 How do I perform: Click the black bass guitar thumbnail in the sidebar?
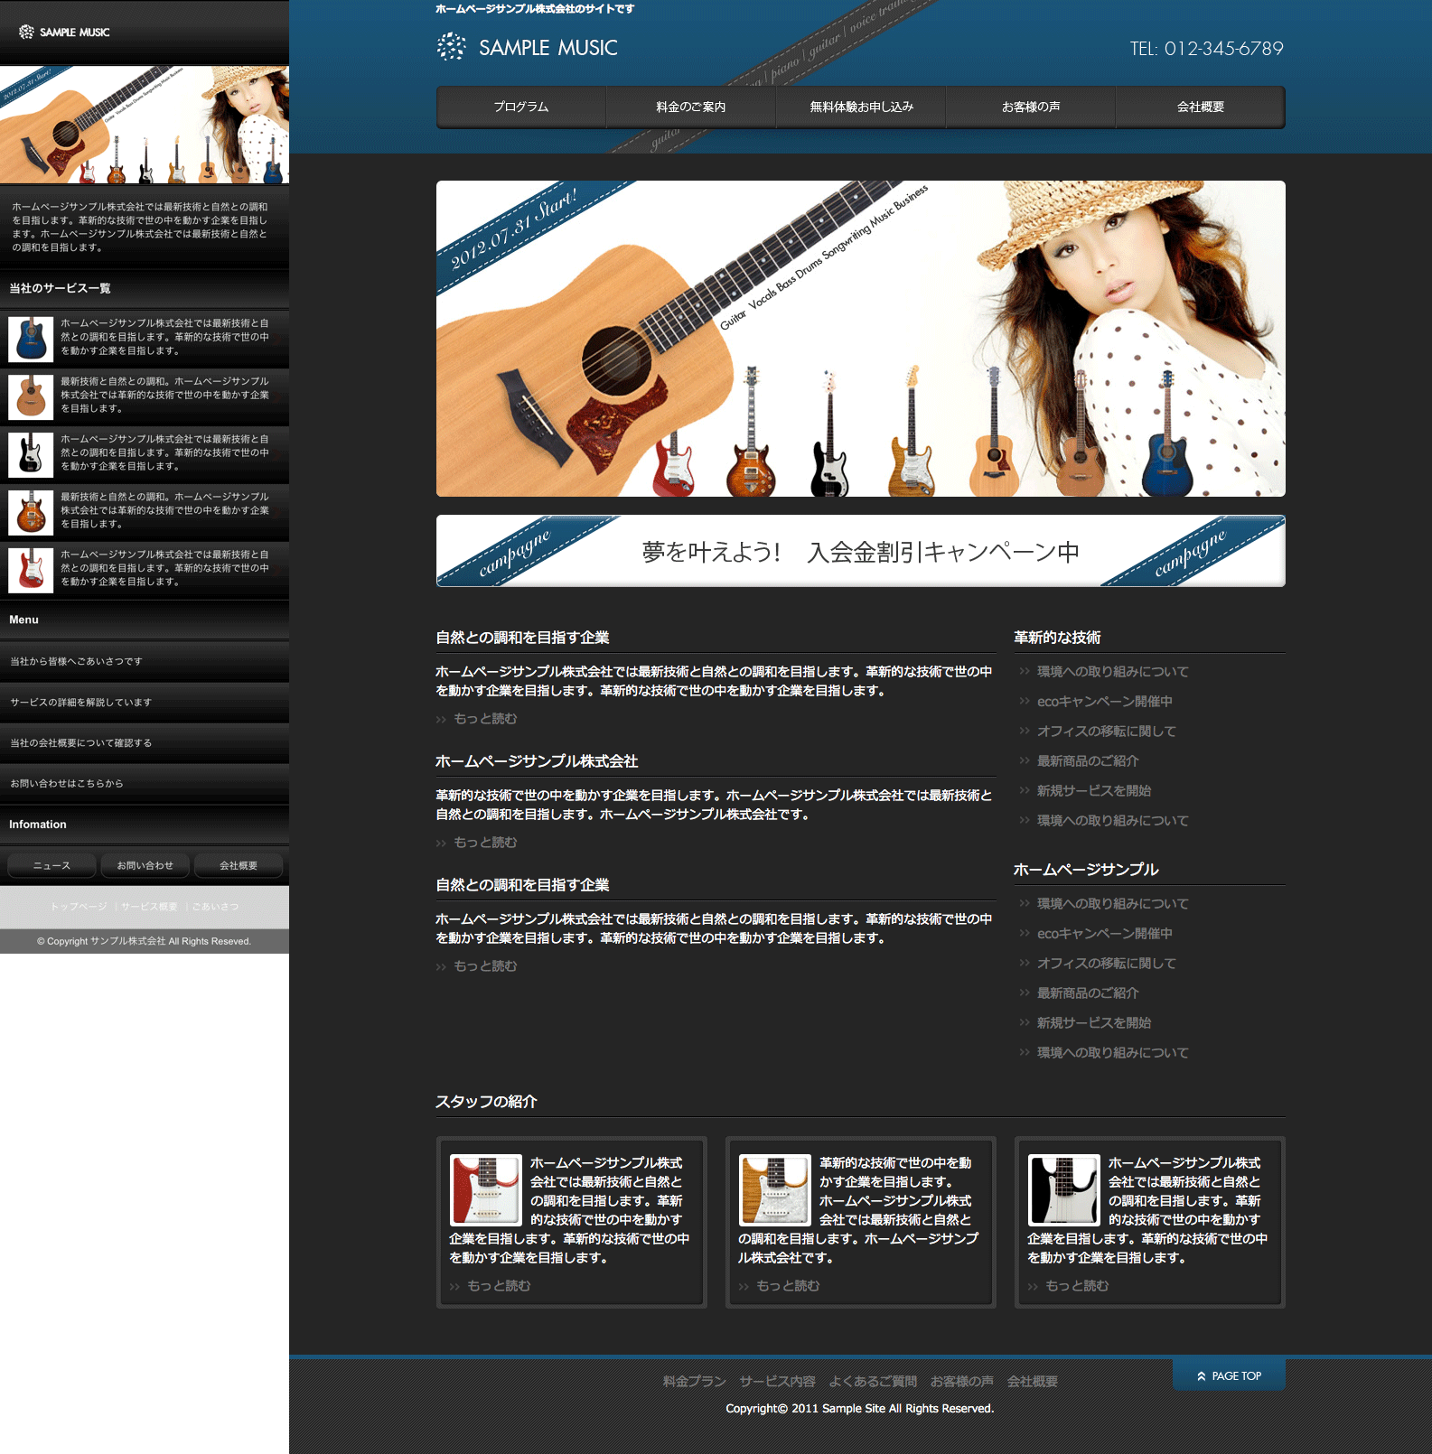(31, 453)
